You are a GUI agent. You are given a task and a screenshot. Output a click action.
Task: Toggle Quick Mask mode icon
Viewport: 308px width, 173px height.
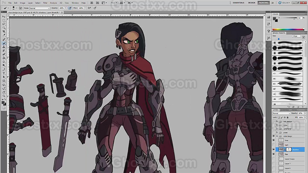click(x=4, y=108)
